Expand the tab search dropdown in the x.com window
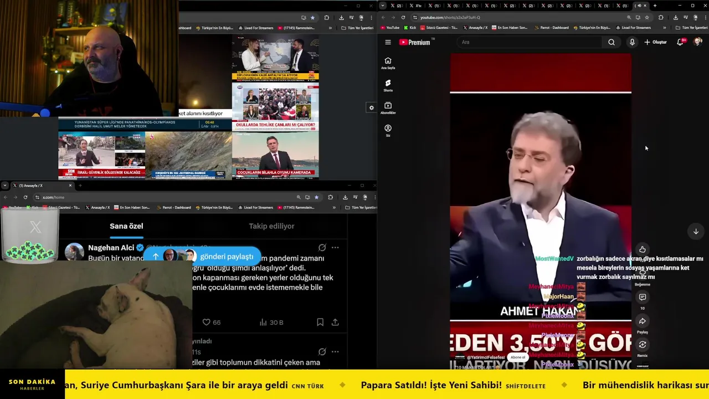This screenshot has height=399, width=709. pyautogui.click(x=6, y=186)
